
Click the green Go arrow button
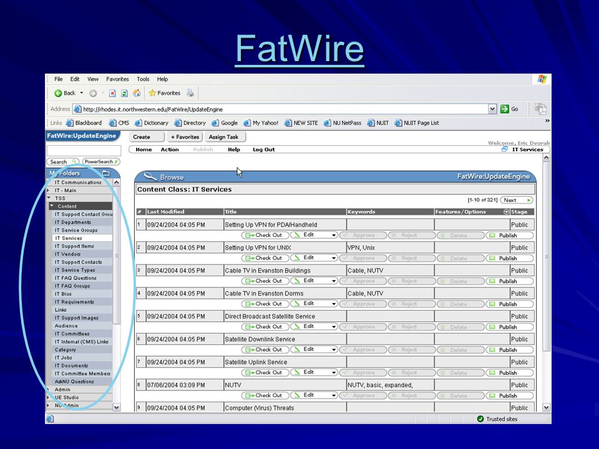pyautogui.click(x=505, y=109)
